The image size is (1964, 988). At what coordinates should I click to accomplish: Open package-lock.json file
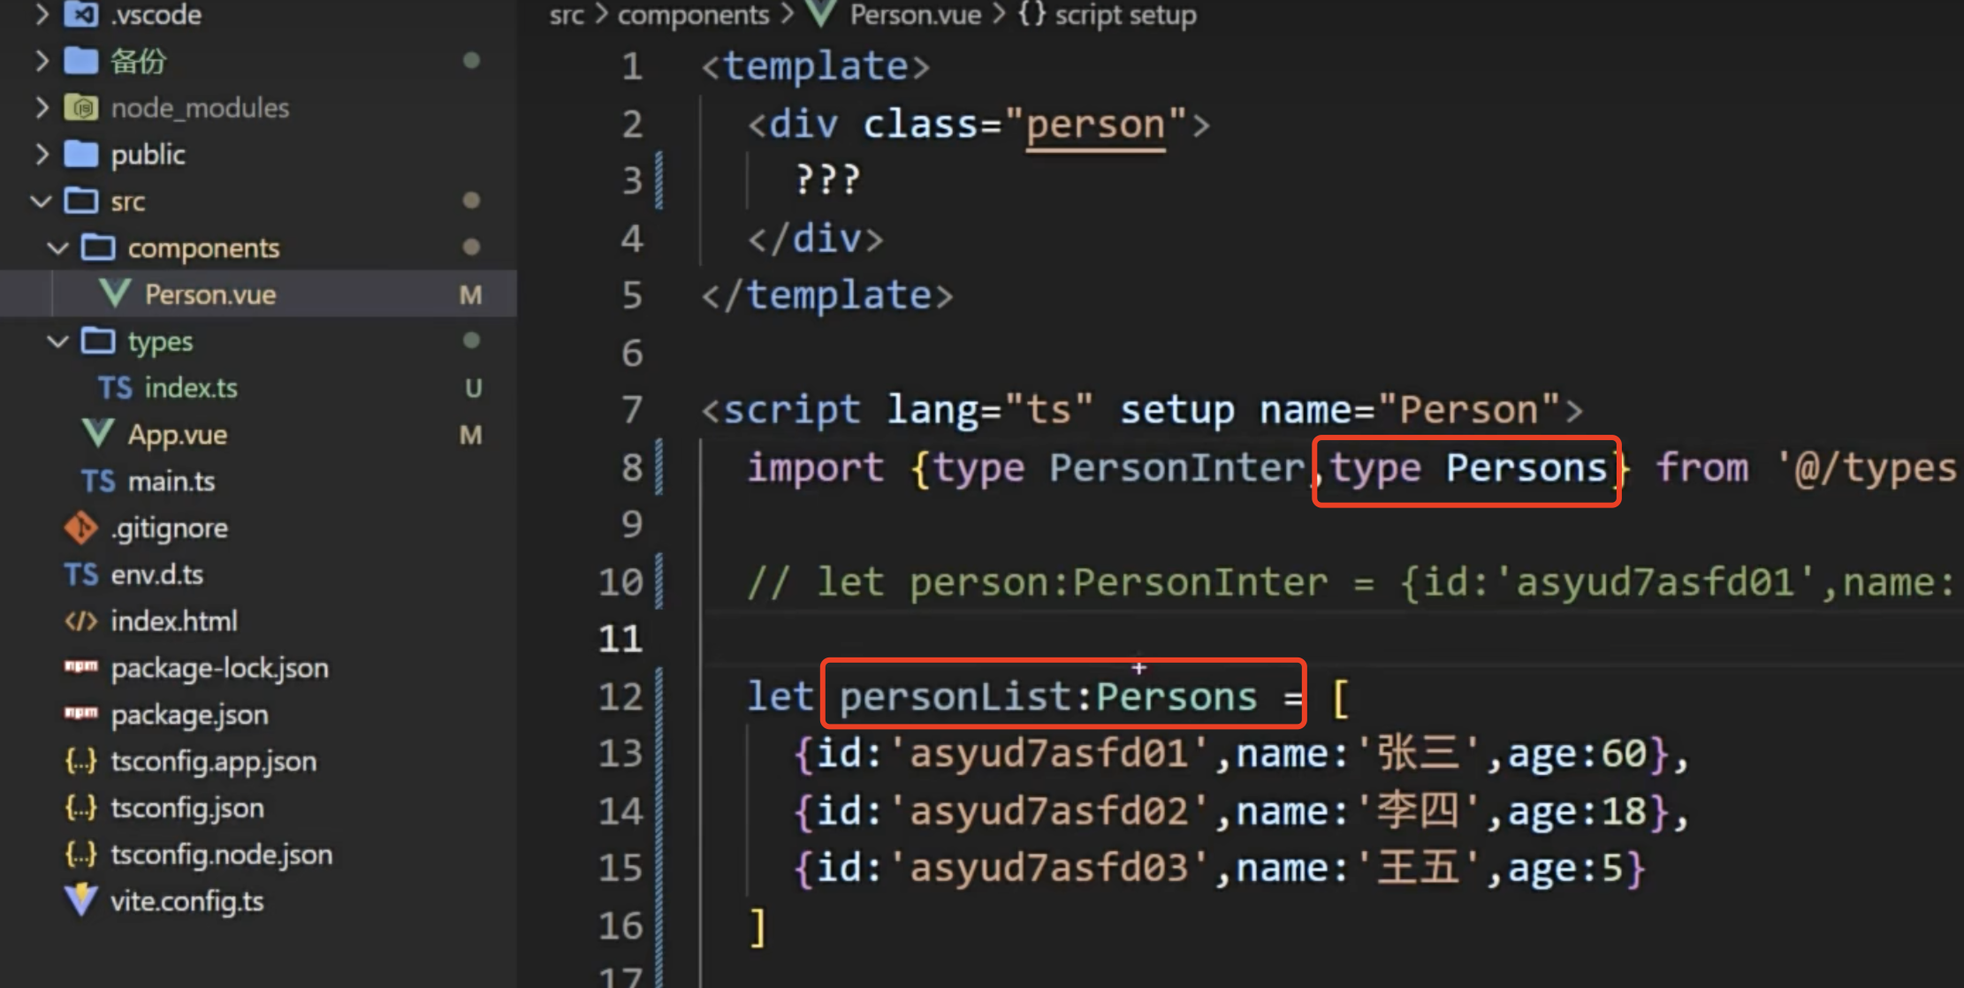(219, 668)
